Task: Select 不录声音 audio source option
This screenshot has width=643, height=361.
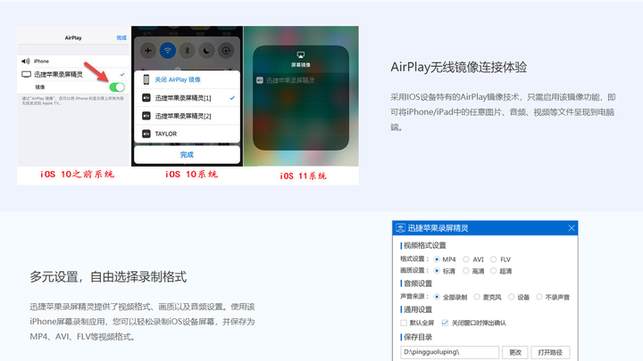Action: tap(539, 297)
